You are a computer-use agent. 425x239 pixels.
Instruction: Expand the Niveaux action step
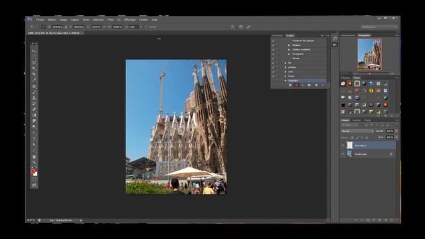(289, 45)
